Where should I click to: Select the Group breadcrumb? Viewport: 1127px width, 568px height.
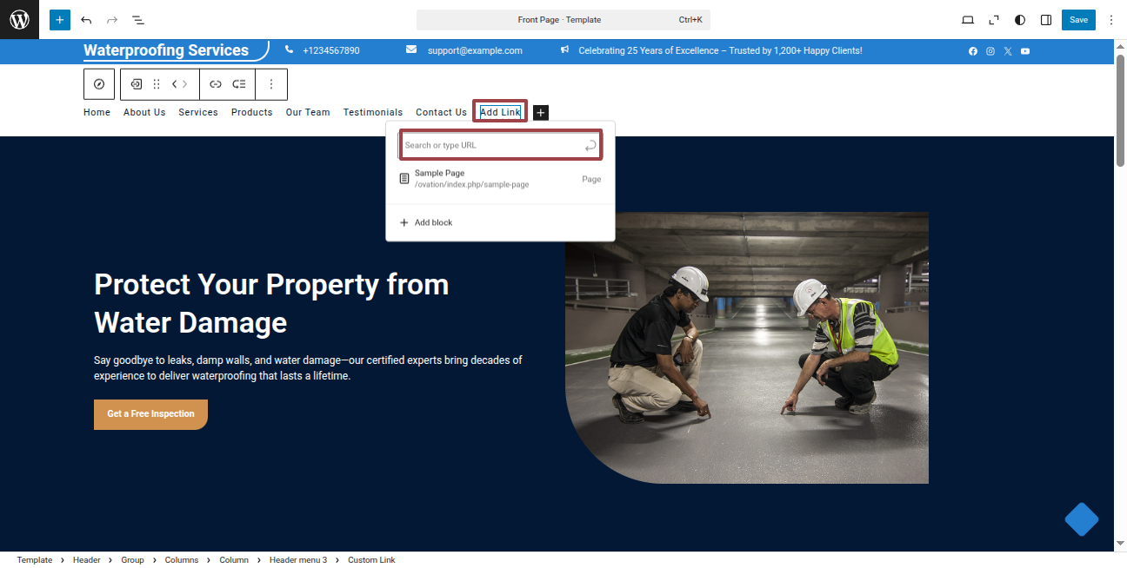point(133,560)
